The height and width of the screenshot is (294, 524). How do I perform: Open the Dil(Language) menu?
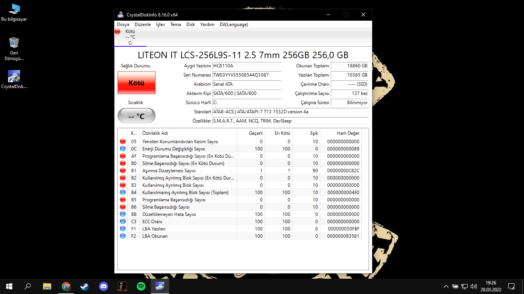click(234, 24)
